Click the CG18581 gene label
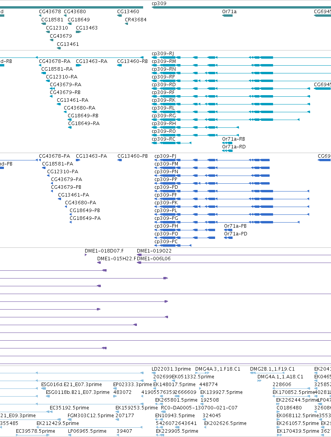The image size is (331, 437). 52,19
